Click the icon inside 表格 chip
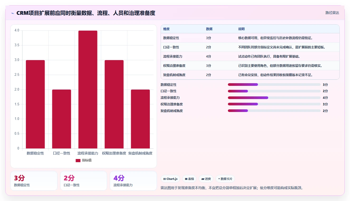The height and width of the screenshot is (201, 350). coord(186,179)
